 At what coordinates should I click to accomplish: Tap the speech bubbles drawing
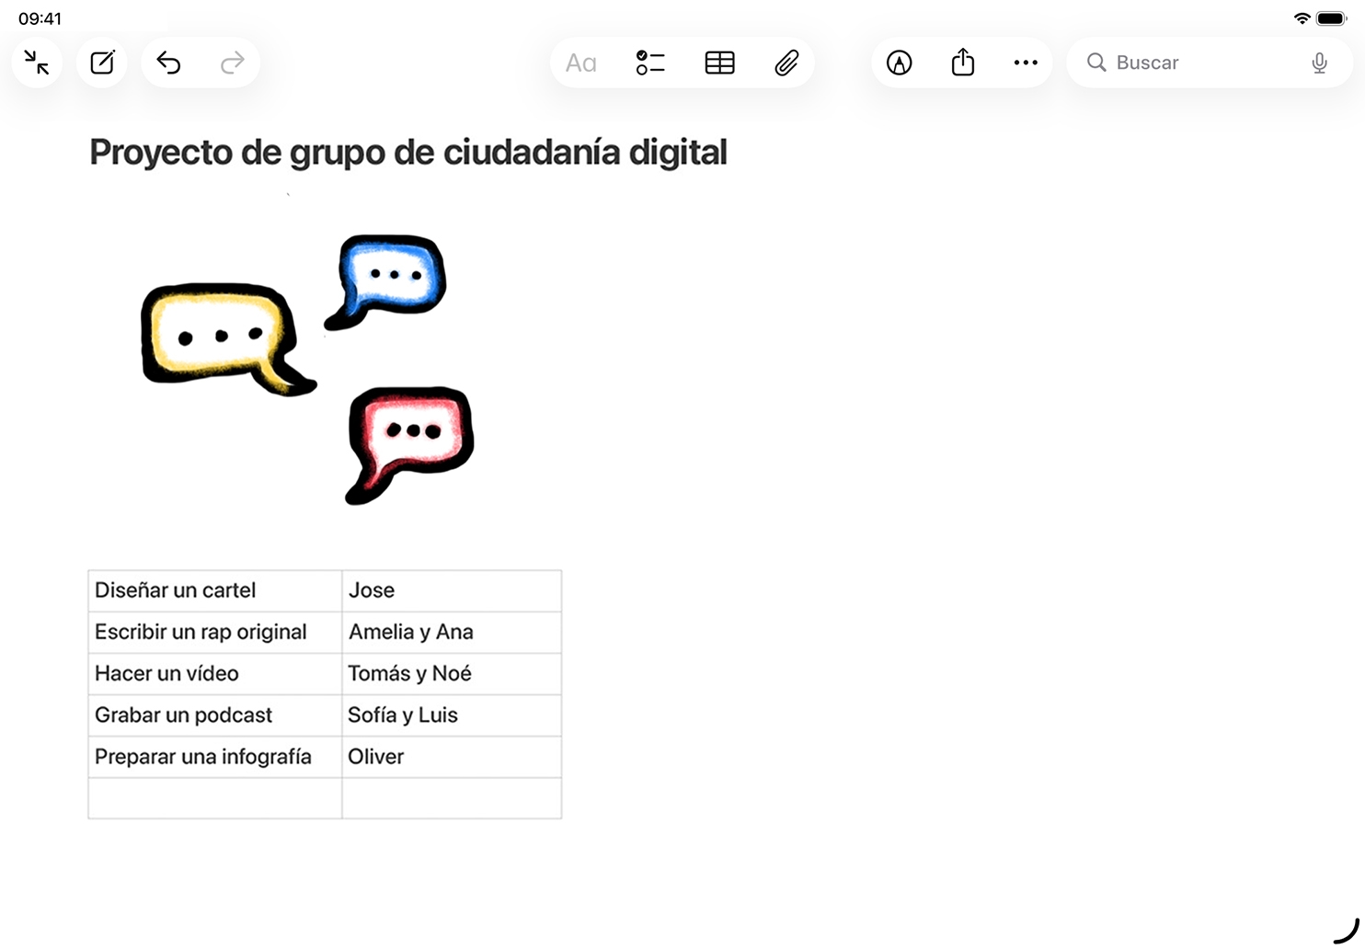308,368
